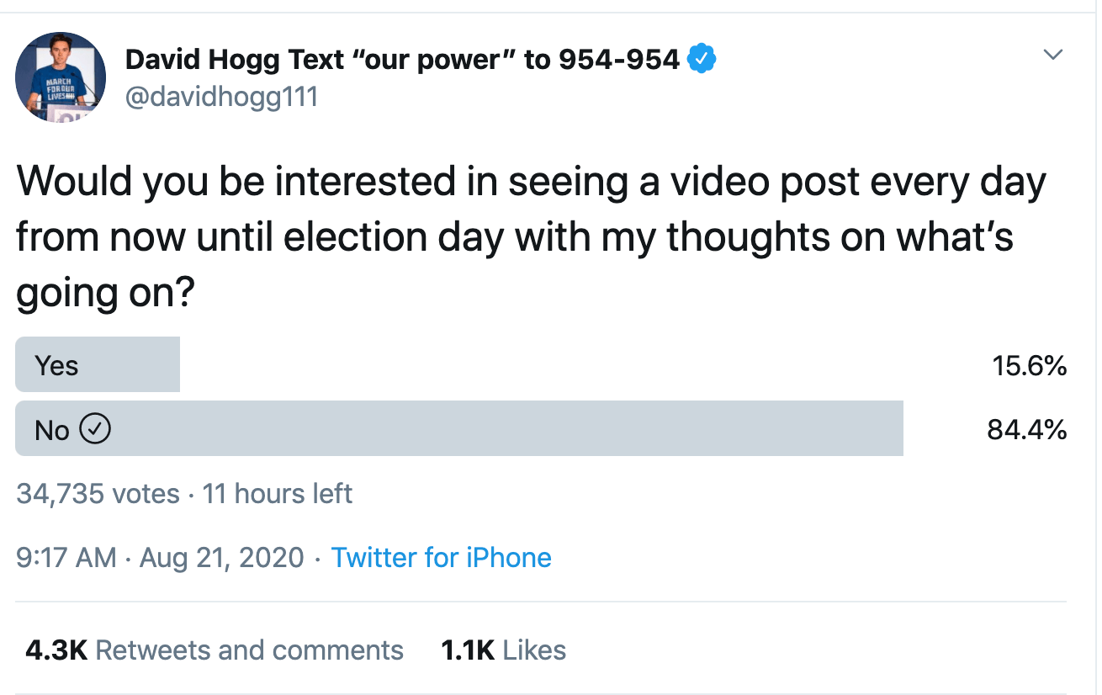Open the Twitter for iPhone source link

point(441,558)
